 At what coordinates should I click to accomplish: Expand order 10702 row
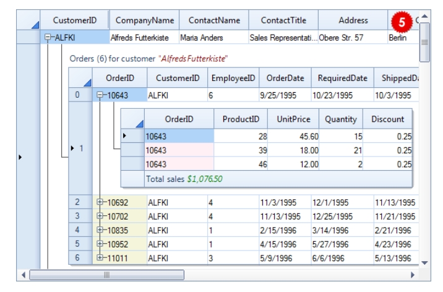101,216
